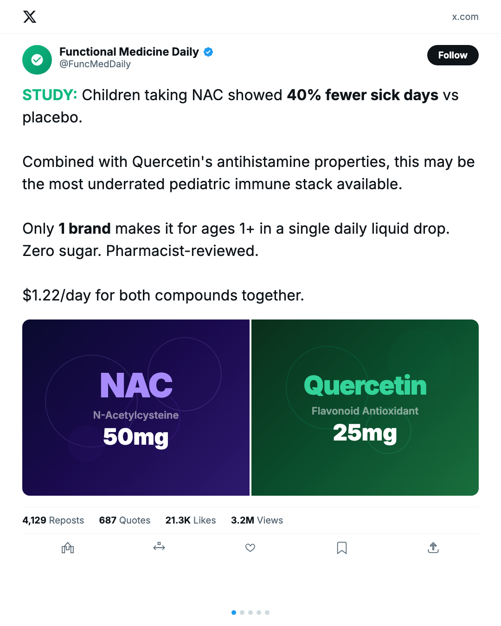The height and width of the screenshot is (626, 501).
Task: Click the first action icon under Reposts
Action: pos(68,548)
